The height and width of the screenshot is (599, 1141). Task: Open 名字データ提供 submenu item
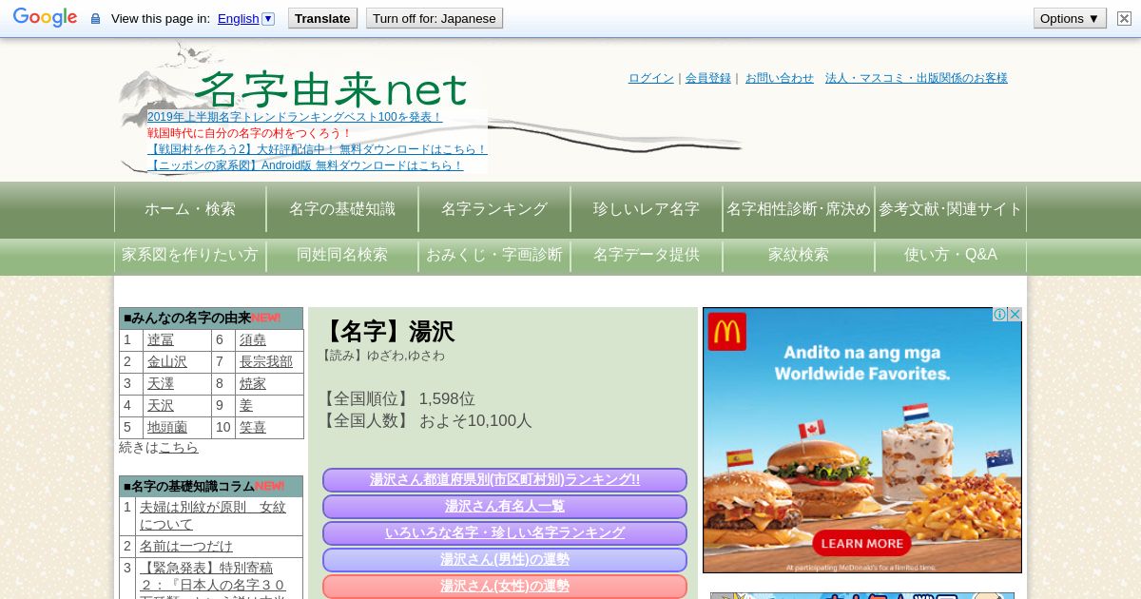click(x=647, y=255)
